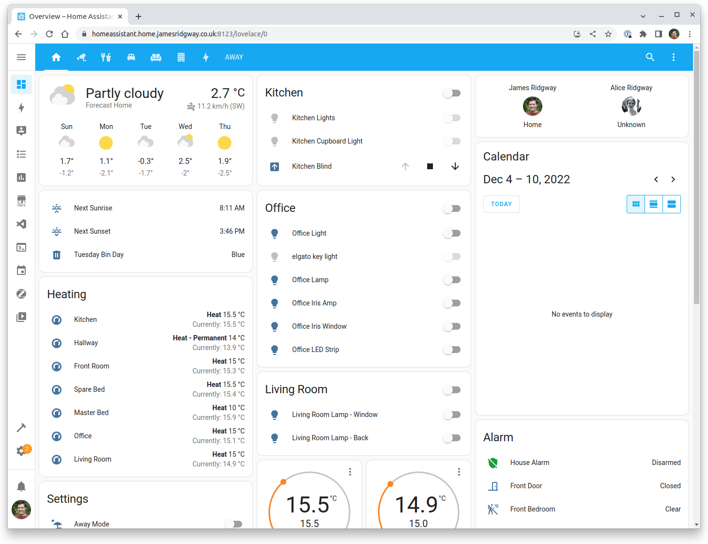Screen dimensions: 708x544
Task: Open VS Code from the sidebar
Action: click(21, 224)
